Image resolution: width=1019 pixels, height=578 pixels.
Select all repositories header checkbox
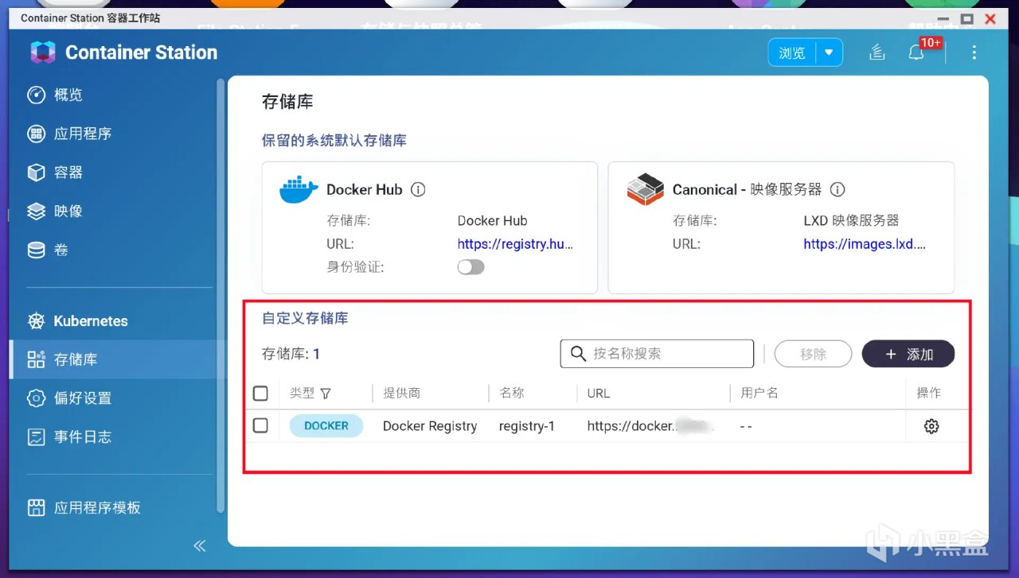[260, 393]
